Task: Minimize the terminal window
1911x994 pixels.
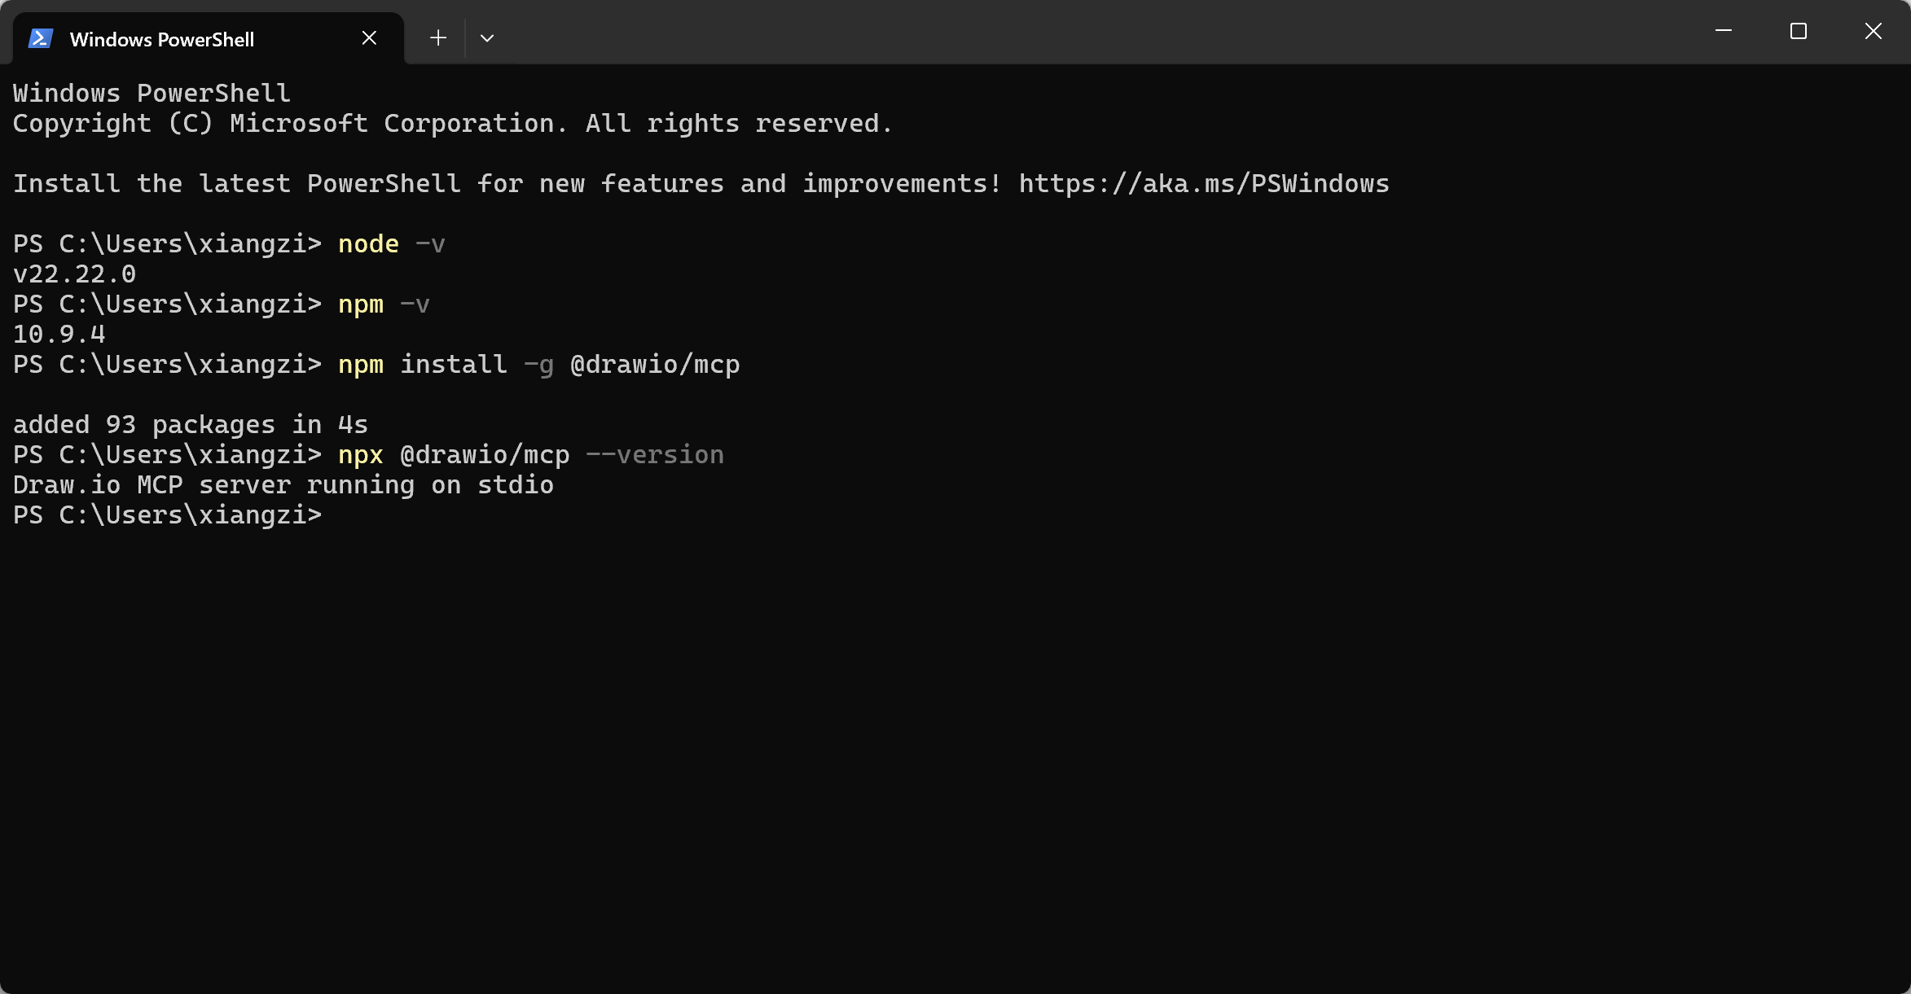Action: (x=1724, y=31)
